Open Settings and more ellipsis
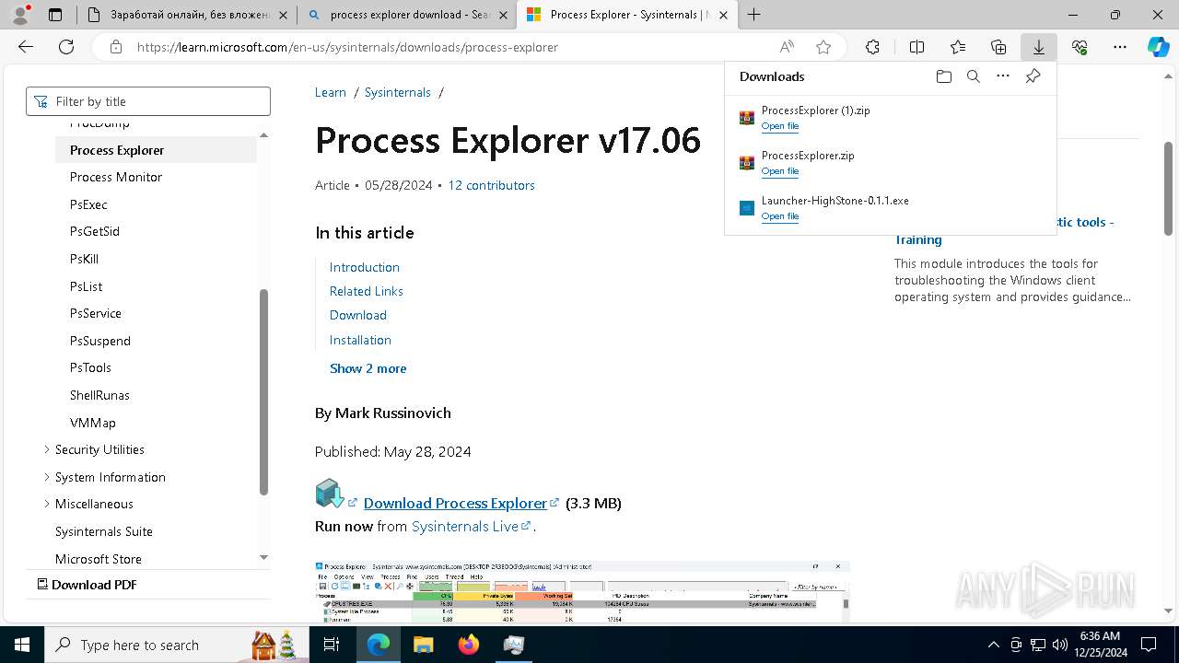This screenshot has height=663, width=1179. pyautogui.click(x=1120, y=47)
